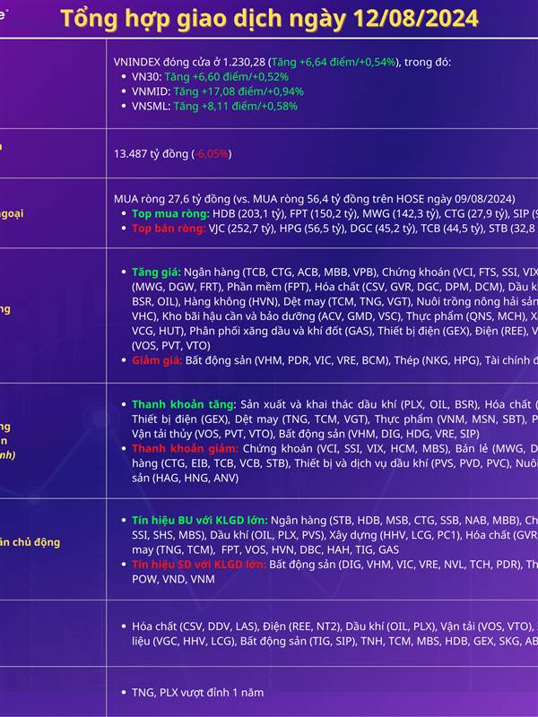Select the red "Top bán ròng:" label
538x717 pixels.
(169, 229)
